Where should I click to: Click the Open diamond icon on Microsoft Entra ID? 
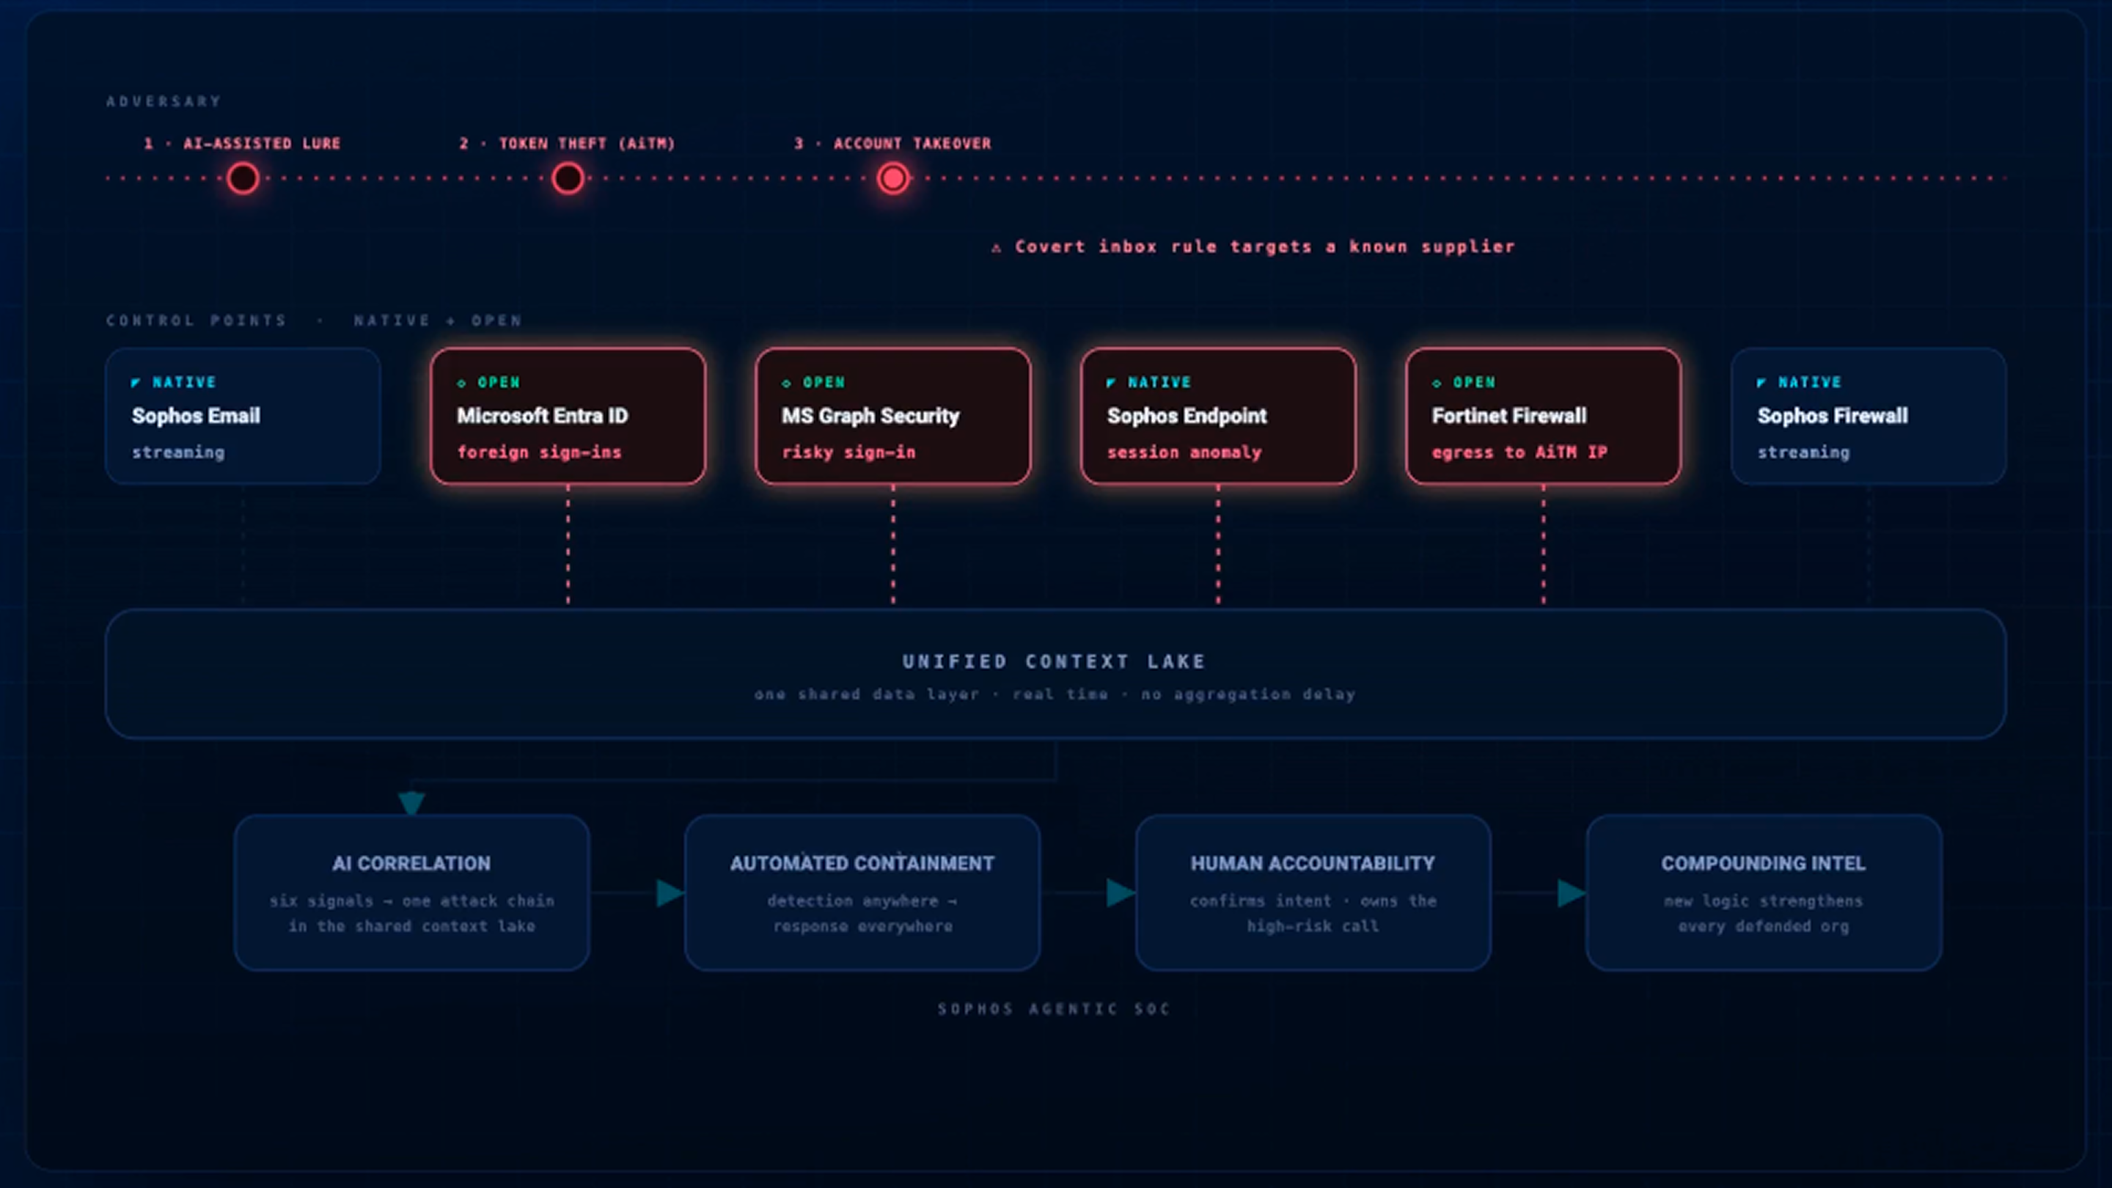point(461,383)
